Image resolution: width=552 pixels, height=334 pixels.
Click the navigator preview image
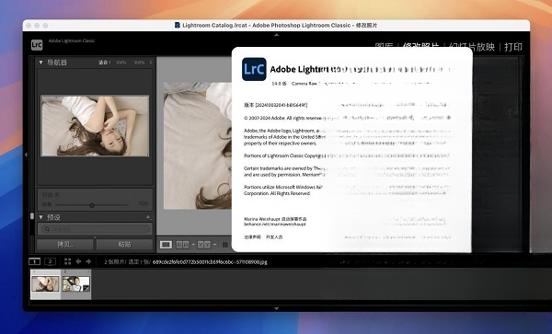[95, 126]
